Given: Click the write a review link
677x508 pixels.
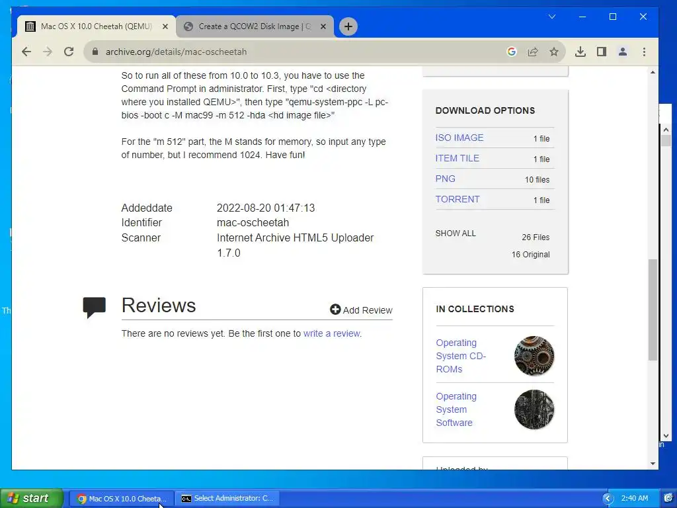Looking at the screenshot, I should [x=332, y=333].
